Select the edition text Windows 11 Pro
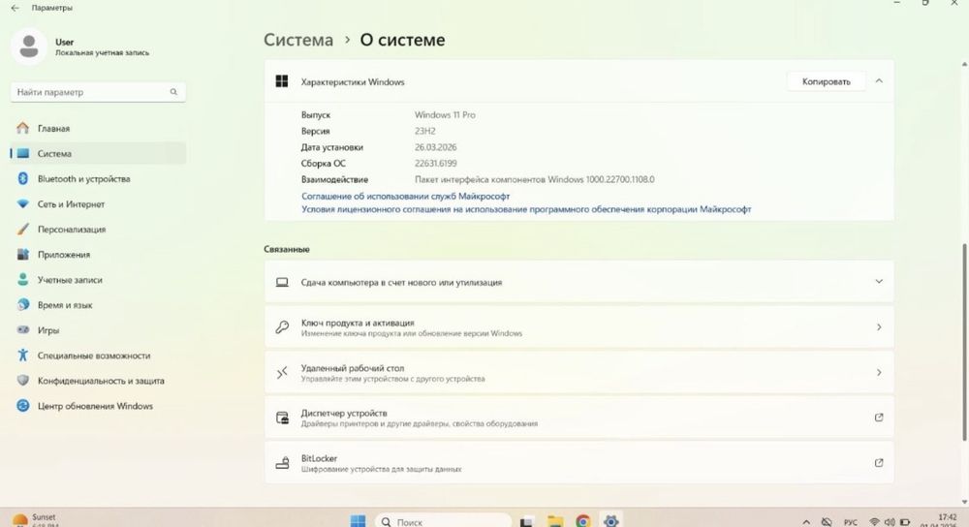 pyautogui.click(x=445, y=115)
